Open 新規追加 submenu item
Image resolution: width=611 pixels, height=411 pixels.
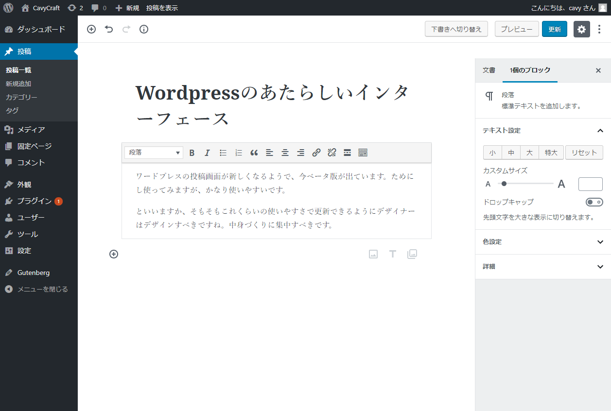(18, 84)
